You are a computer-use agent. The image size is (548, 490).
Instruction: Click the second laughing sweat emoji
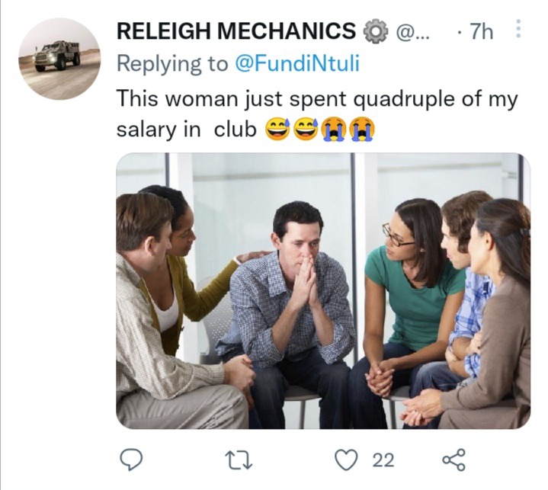[x=306, y=130]
